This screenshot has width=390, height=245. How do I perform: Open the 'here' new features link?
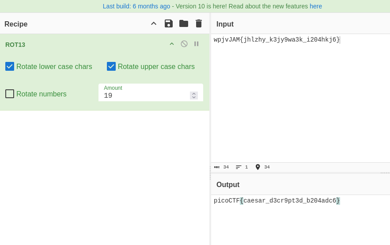tap(316, 6)
